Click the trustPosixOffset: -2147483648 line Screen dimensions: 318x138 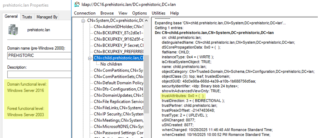pos(188,110)
